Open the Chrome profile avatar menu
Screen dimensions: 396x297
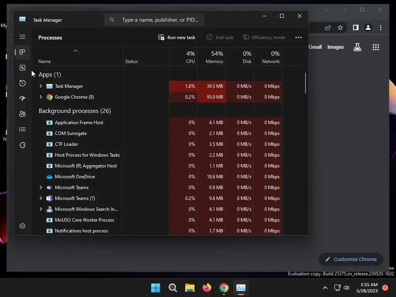click(368, 27)
